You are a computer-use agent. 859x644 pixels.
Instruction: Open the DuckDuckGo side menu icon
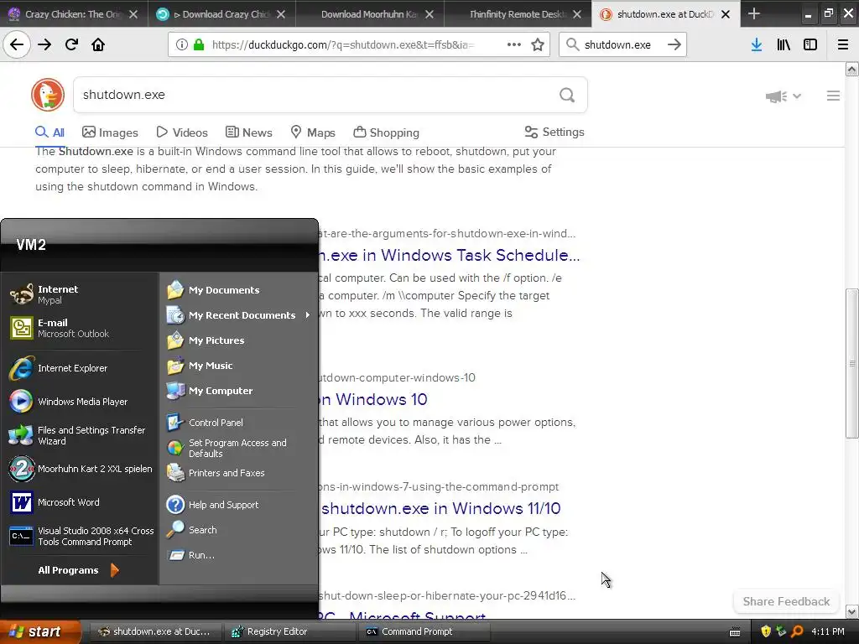tap(833, 96)
